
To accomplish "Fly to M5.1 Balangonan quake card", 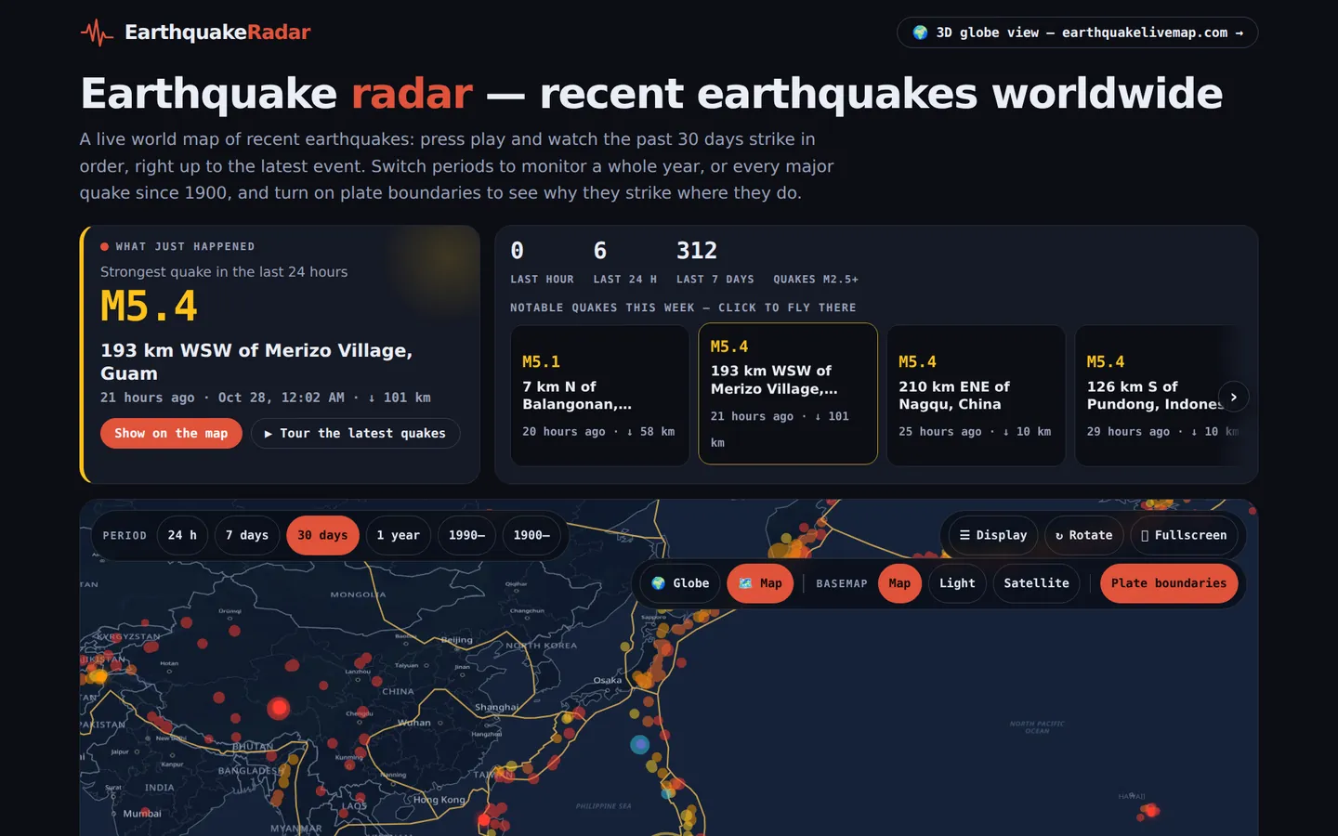I will click(x=600, y=395).
